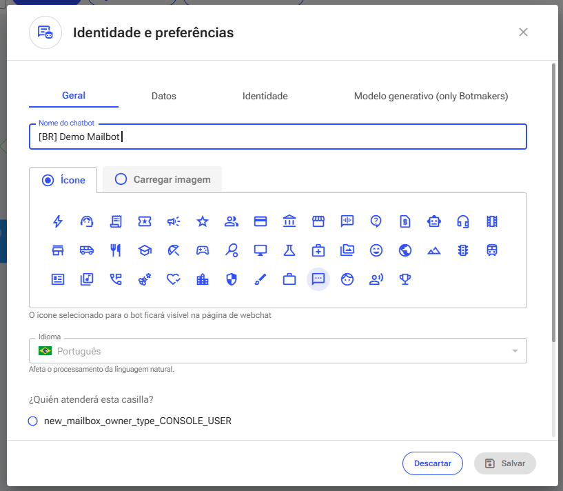Pick the receipt scroll icon
This screenshot has height=491, width=563.
(116, 221)
